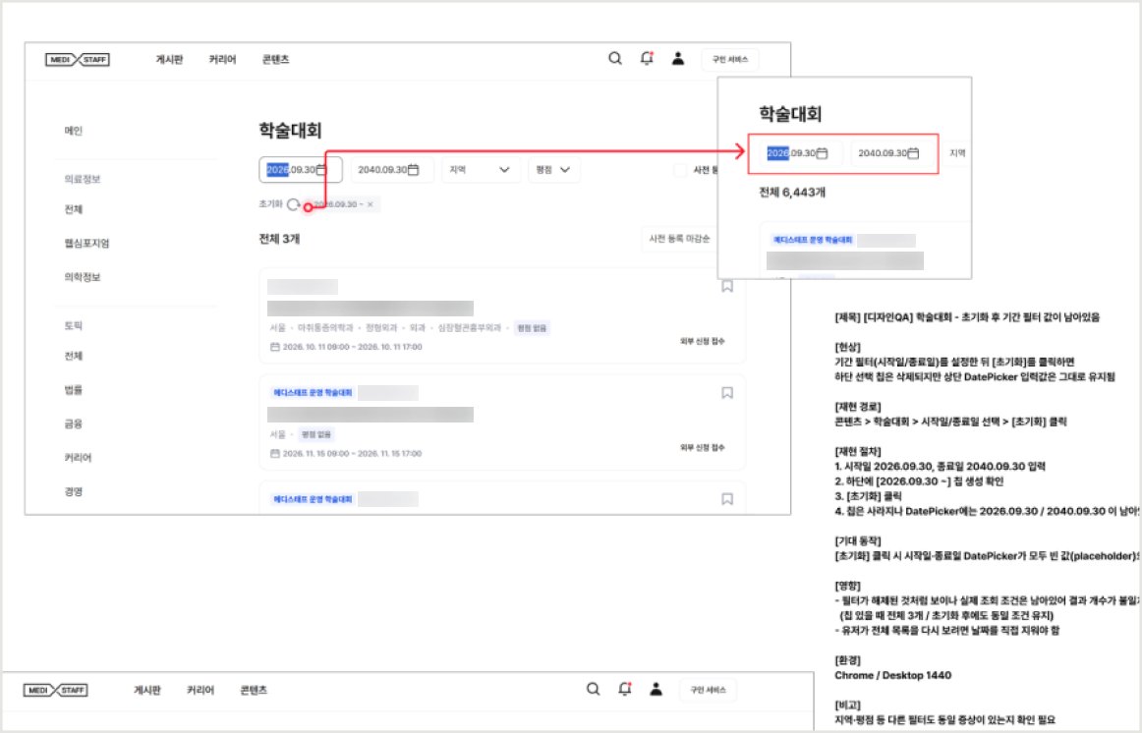The width and height of the screenshot is (1142, 733).
Task: Open calendar icon in main page 2026.09.30 field
Action: click(x=321, y=170)
